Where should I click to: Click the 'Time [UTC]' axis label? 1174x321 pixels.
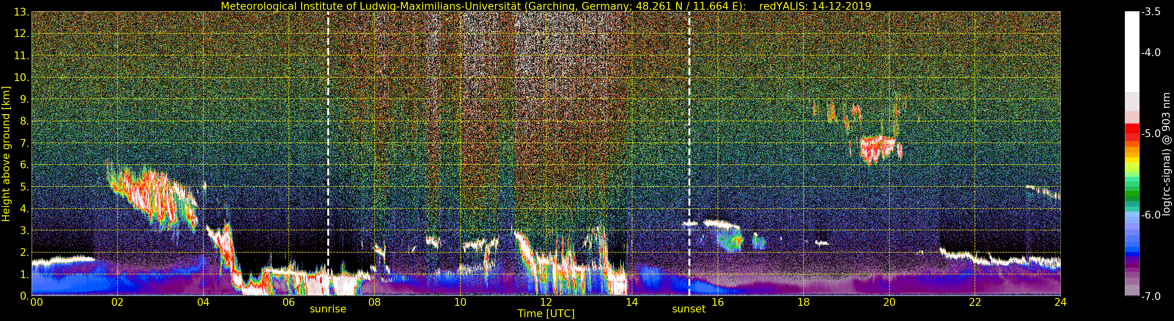click(x=546, y=314)
